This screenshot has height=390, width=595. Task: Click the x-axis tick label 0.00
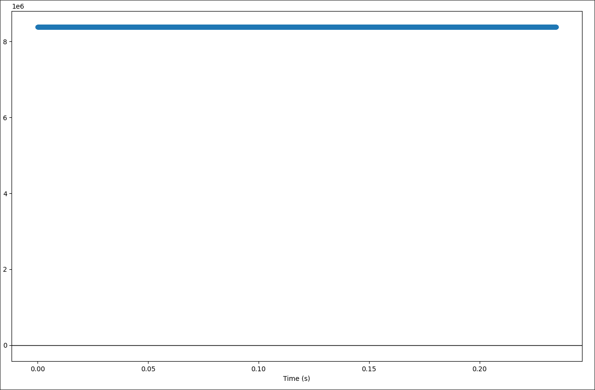(37, 369)
